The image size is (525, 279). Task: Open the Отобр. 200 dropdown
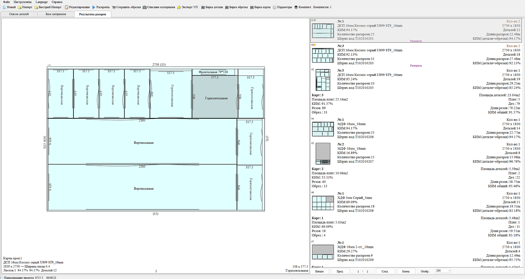click(x=443, y=271)
